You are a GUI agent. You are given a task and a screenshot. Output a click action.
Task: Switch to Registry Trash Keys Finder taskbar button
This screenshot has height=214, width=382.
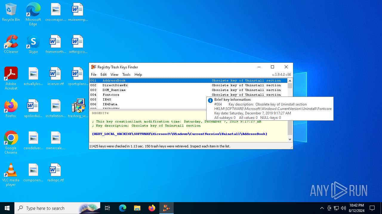(x=167, y=208)
